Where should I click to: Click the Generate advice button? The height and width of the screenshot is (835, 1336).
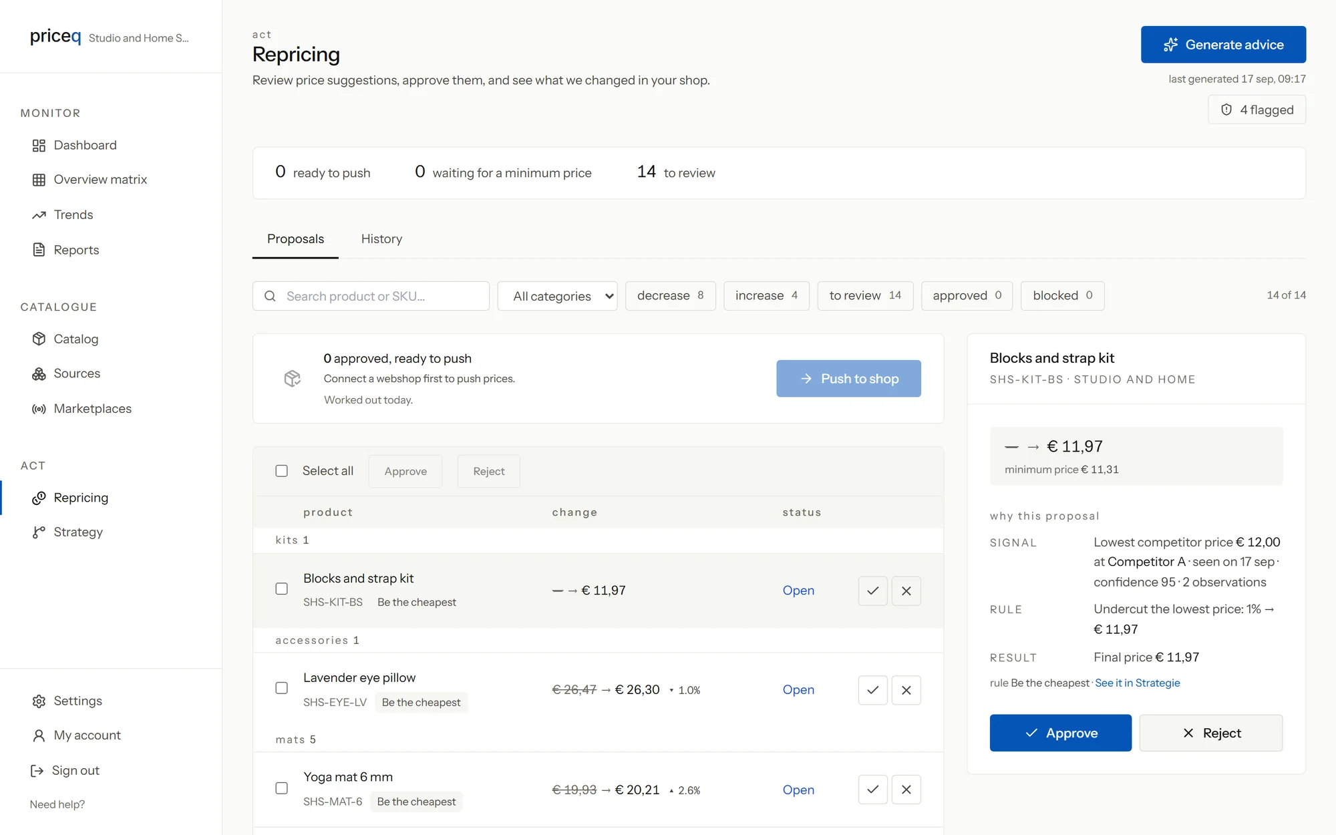(1223, 45)
